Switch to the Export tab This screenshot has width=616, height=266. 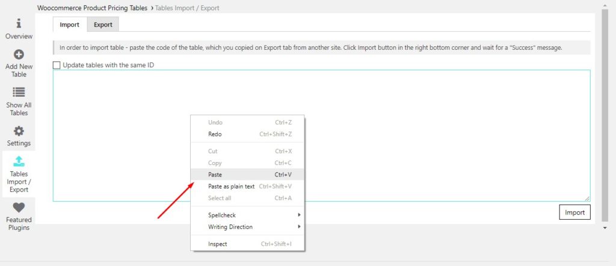[103, 25]
